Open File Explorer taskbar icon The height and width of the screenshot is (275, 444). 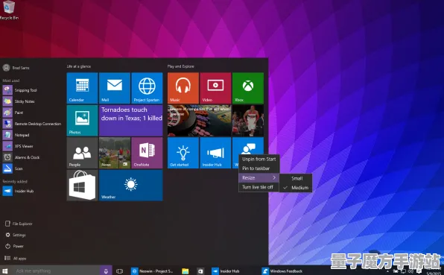click(x=185, y=271)
